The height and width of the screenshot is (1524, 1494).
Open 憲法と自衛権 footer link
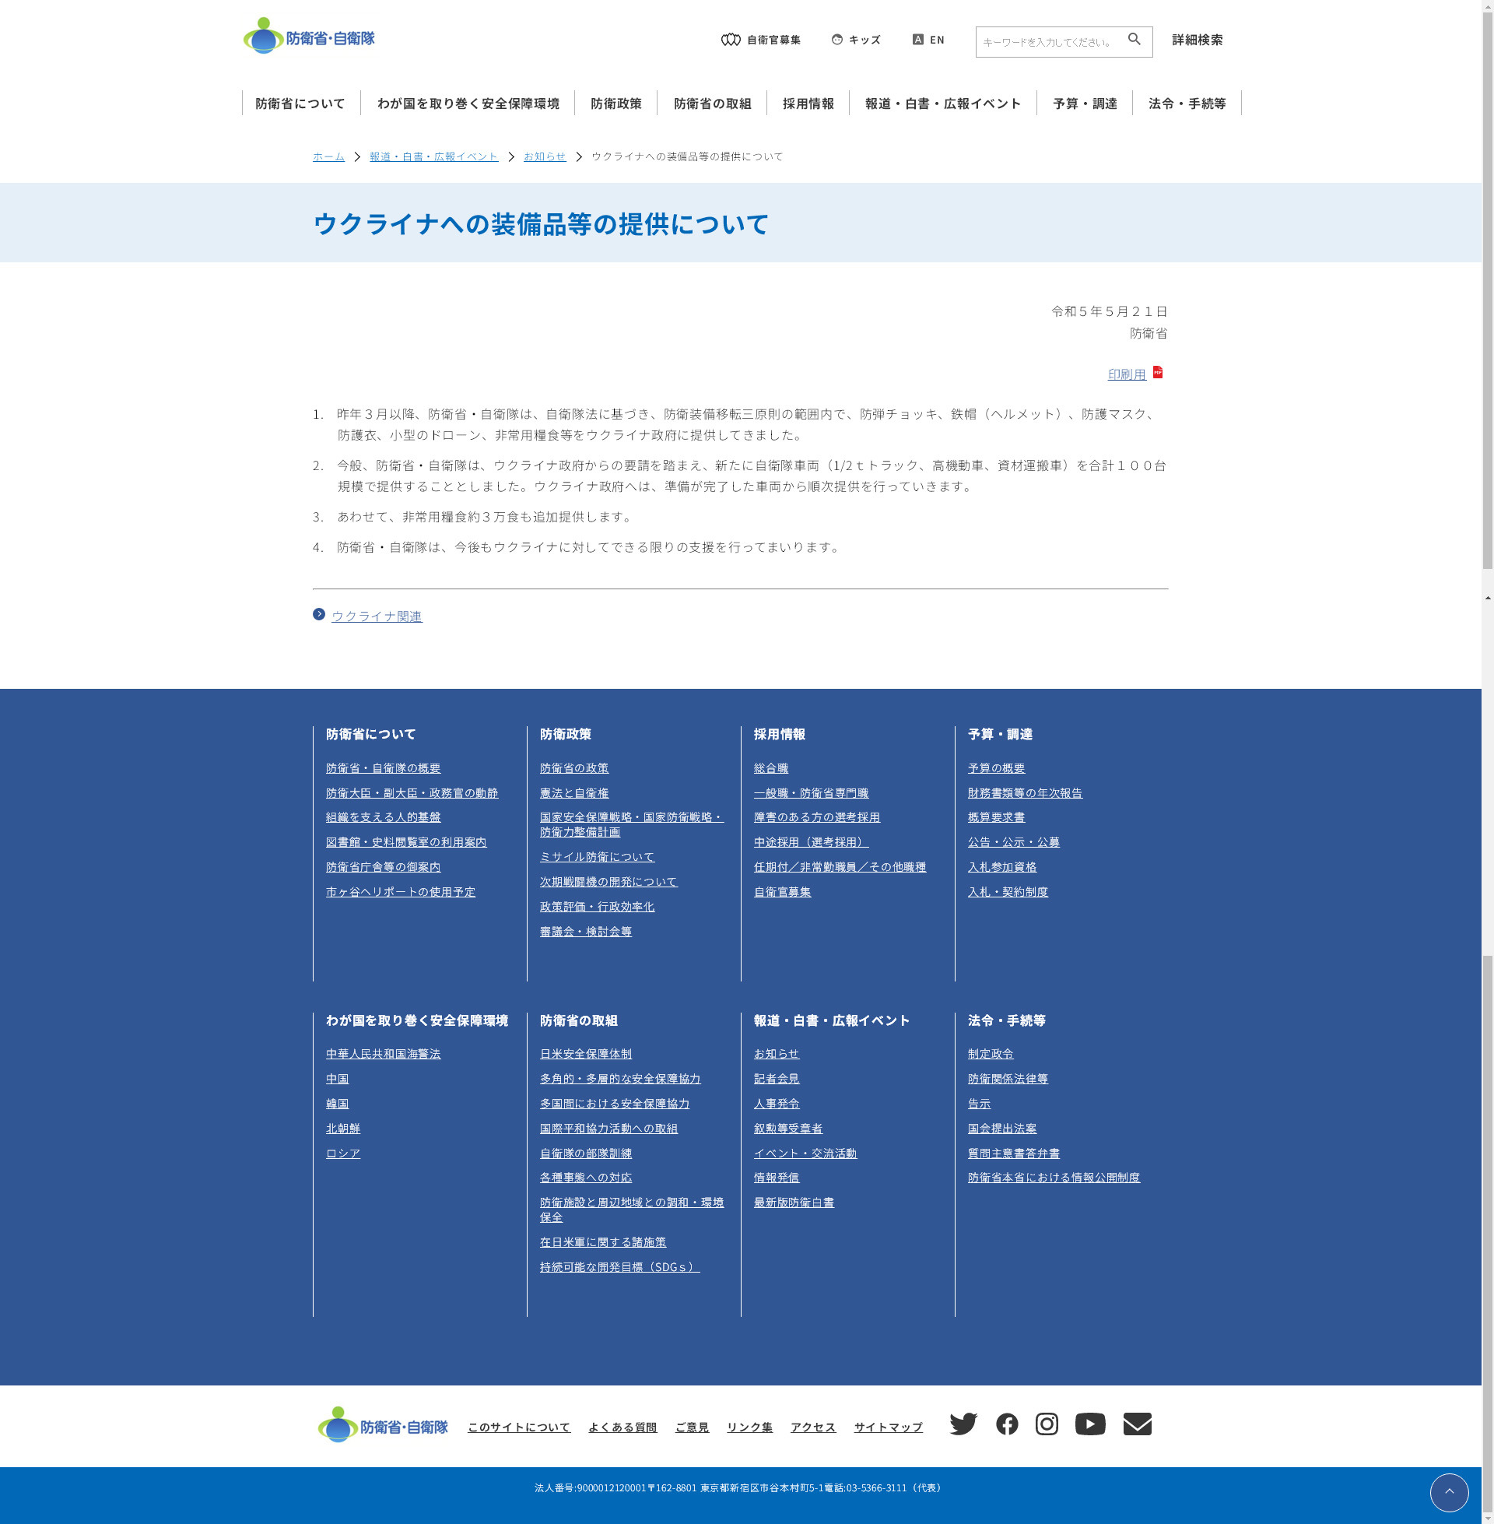(x=573, y=793)
